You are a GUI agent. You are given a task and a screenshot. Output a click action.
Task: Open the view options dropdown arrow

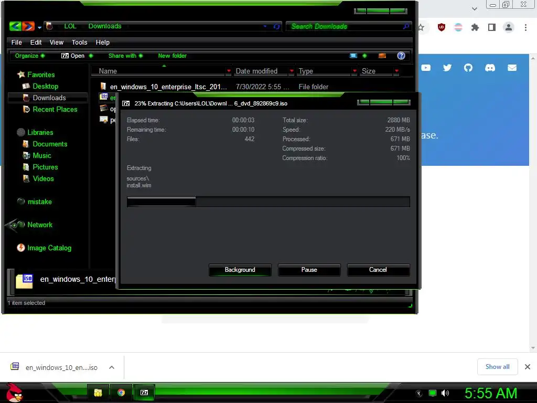(x=364, y=56)
